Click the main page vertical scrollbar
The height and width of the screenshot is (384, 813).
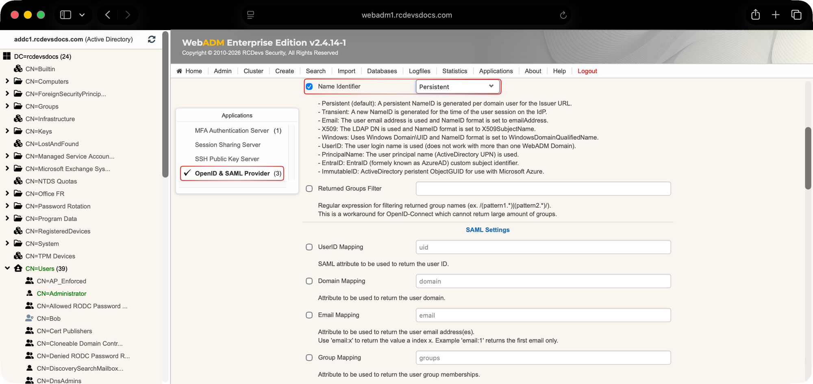click(x=808, y=158)
